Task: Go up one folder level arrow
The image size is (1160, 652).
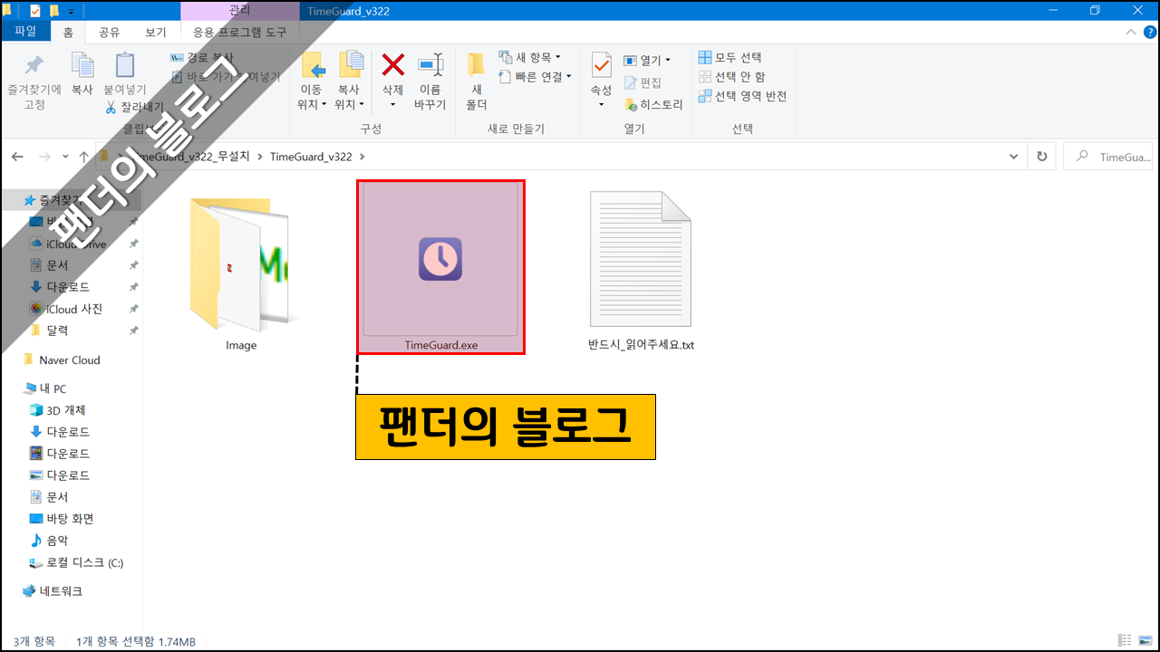Action: pyautogui.click(x=83, y=157)
